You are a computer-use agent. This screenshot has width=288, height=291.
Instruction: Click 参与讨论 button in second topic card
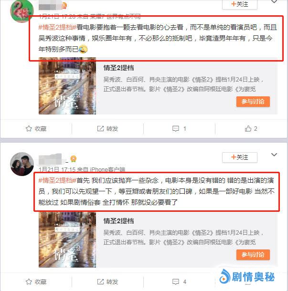[253, 255]
